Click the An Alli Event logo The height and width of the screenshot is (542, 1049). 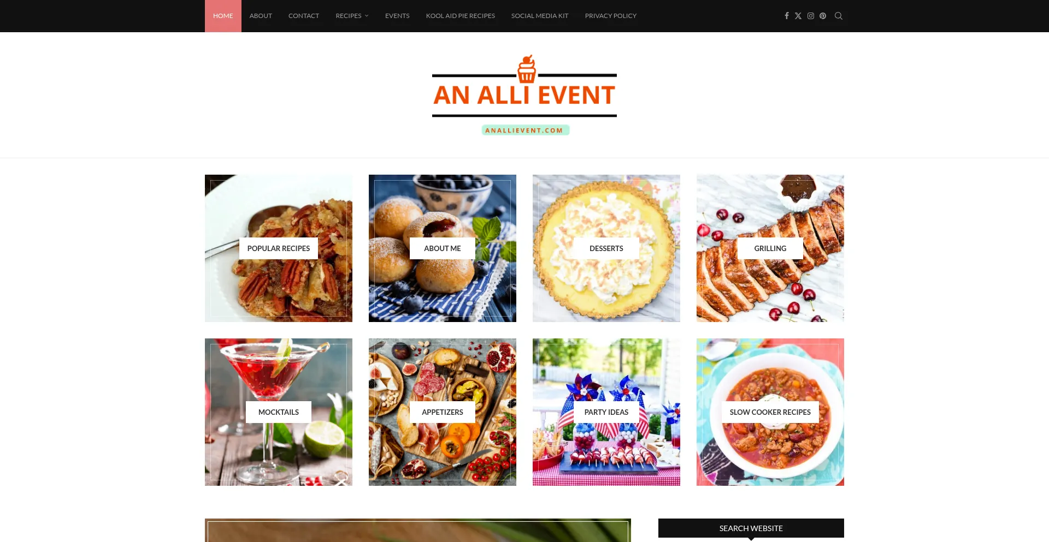[524, 95]
